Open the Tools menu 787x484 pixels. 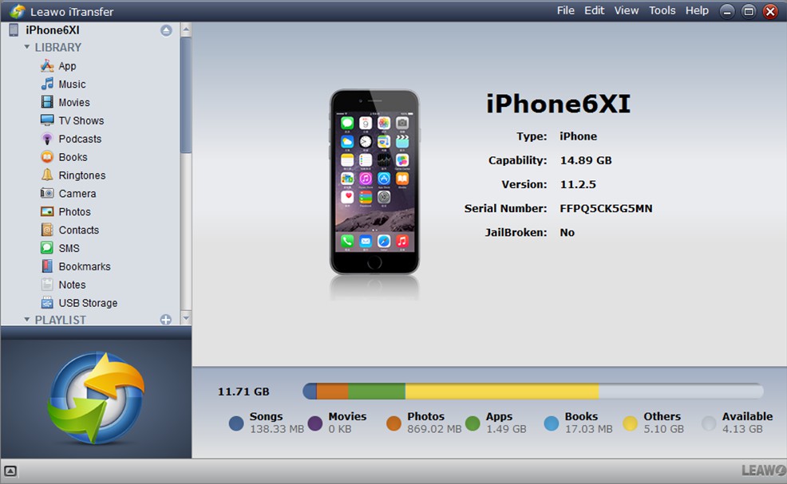pos(662,10)
